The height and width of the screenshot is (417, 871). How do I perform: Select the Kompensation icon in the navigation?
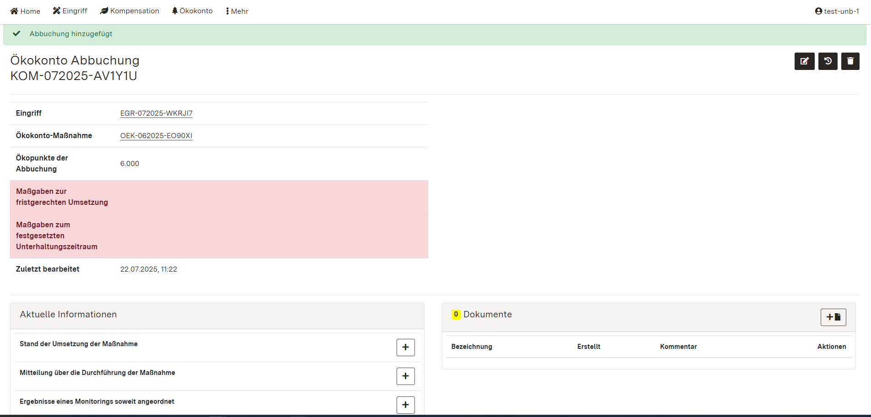(103, 10)
